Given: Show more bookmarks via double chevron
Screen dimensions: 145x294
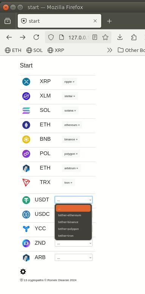Looking at the screenshot, I should tap(110, 50).
